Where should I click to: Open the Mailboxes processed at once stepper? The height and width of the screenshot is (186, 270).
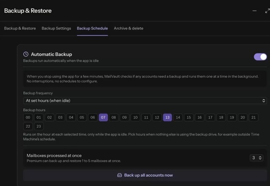click(256, 158)
